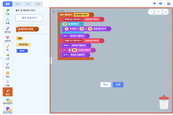Open the 생김새 (Looks) block category
This screenshot has width=173, height=115.
coord(8,39)
